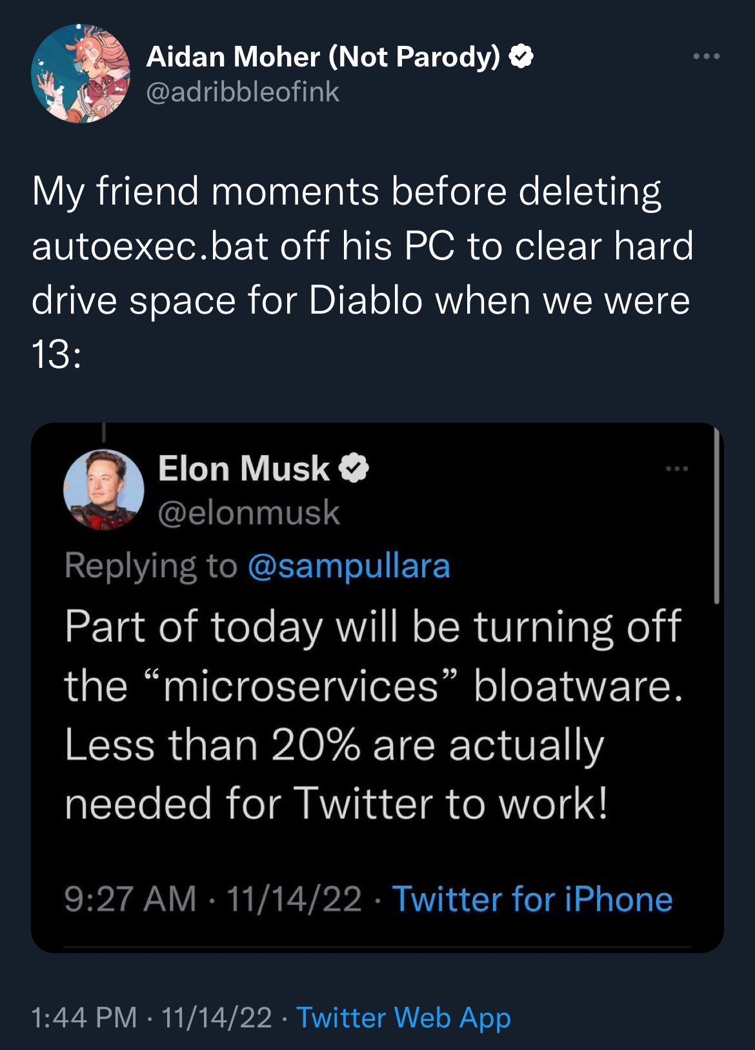Click the 1:44 PM tweet timestamp
755x1050 pixels.
point(84,1018)
